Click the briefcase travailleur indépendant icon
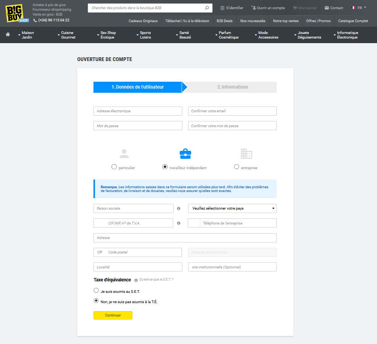This screenshot has width=377, height=344. click(185, 154)
